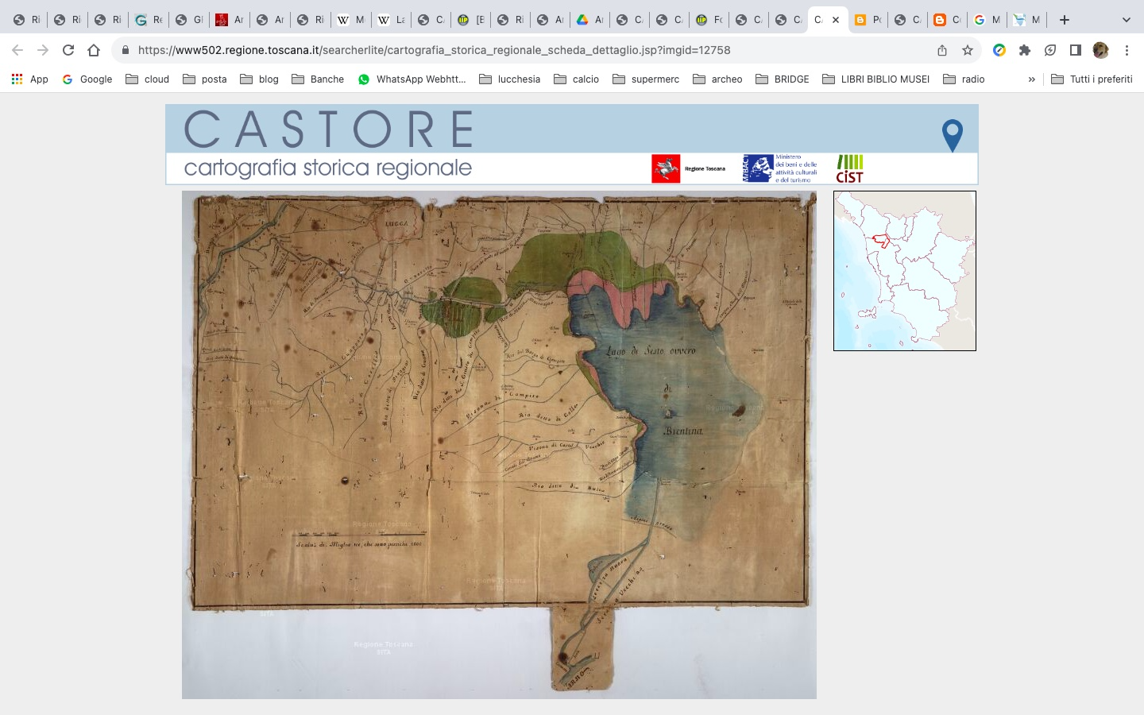Show hidden bookmarks via the double chevron
Viewport: 1144px width, 715px height.
coord(1031,79)
